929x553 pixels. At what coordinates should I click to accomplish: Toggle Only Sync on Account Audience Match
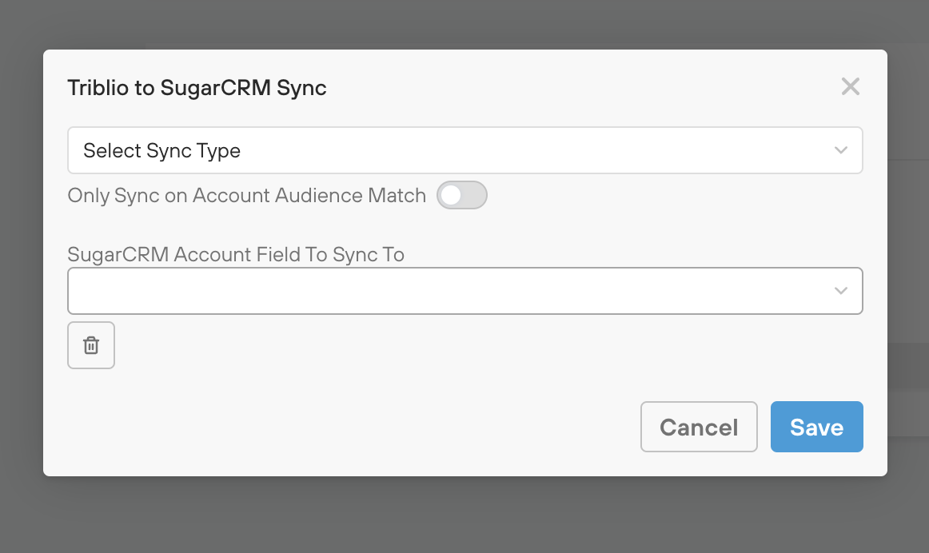point(461,196)
